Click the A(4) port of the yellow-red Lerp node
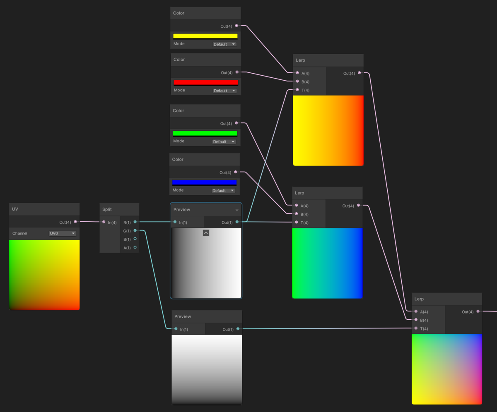The image size is (497, 412). click(x=297, y=73)
